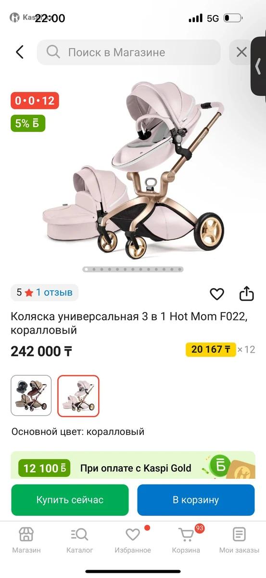Screen dimensions: 266x578
Task: Tap the magnifier icon in search bar
Action: click(53, 52)
